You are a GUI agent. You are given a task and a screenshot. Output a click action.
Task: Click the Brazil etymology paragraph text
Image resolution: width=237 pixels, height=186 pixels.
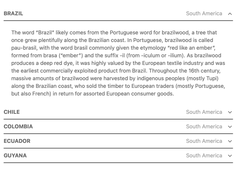click(118, 63)
